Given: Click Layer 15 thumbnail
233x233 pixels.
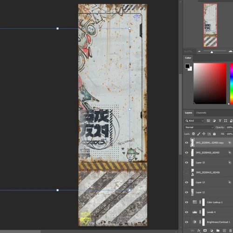Looking at the screenshot, I should coord(192,163).
